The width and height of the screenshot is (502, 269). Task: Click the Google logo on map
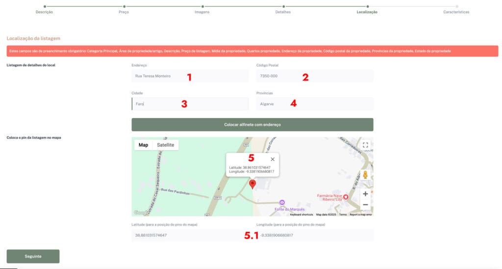coord(141,213)
